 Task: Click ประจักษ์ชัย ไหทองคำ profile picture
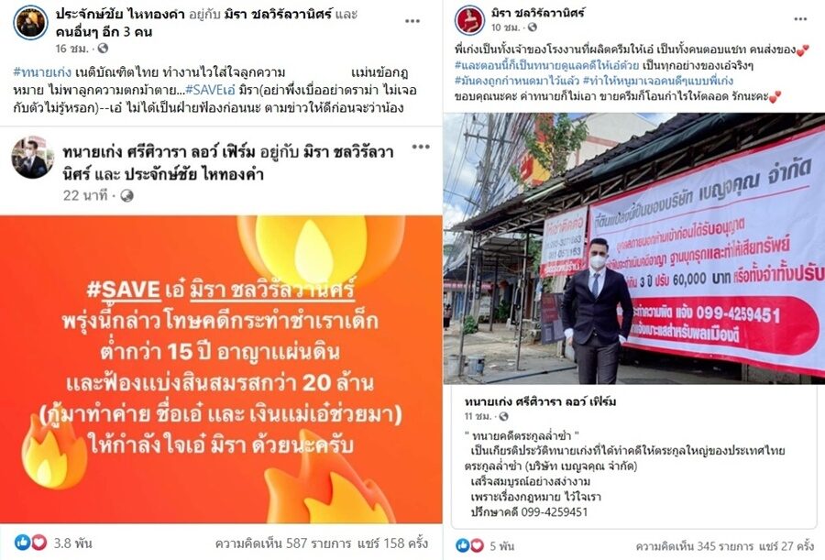[30, 23]
